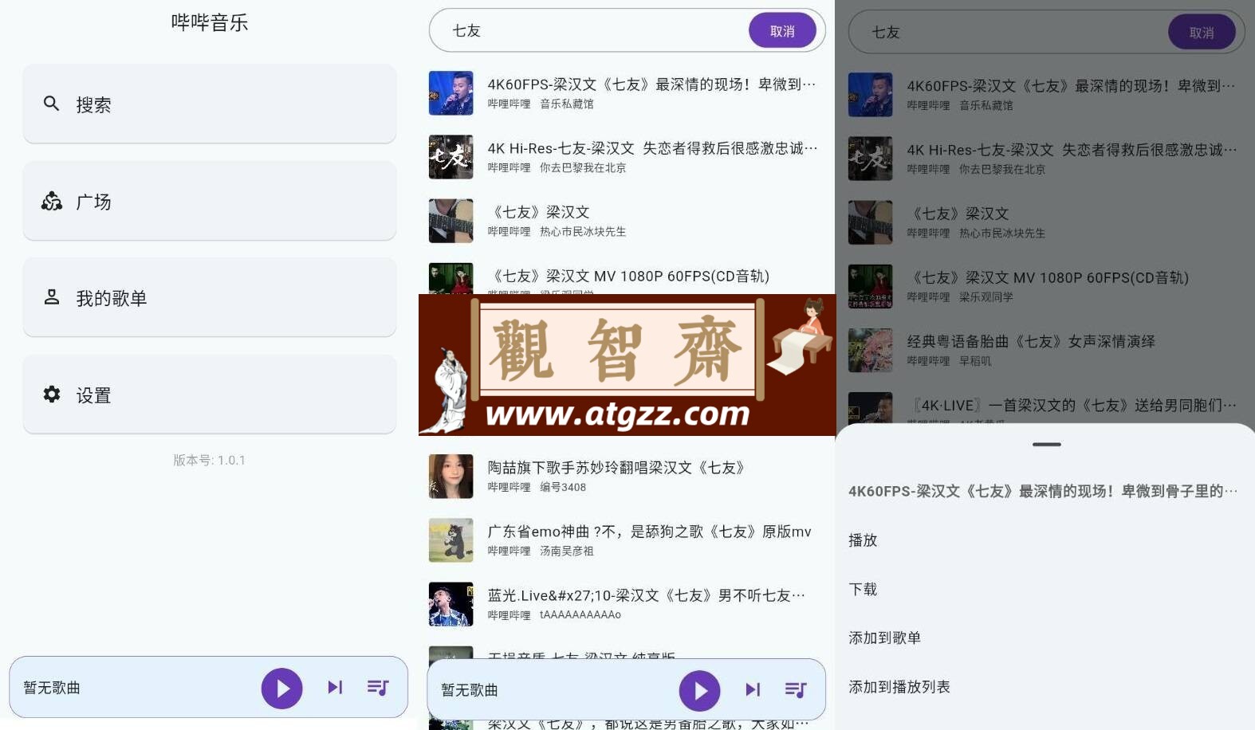
Task: Tap the person icon beside 我的歌单
Action: point(52,297)
